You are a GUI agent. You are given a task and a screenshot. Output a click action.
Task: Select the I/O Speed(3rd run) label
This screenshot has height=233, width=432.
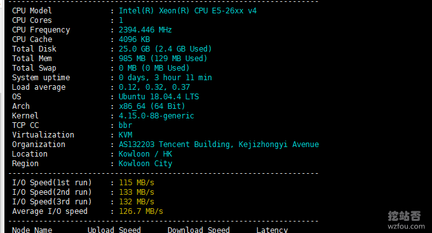tap(52, 202)
